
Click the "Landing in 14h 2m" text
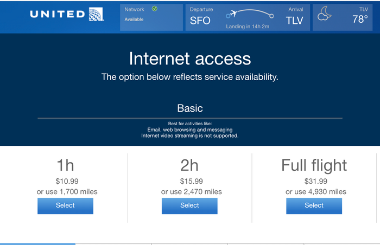tap(248, 25)
